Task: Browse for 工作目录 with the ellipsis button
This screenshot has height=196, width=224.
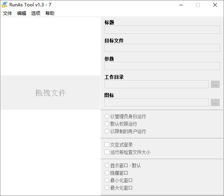Action: click(215, 84)
